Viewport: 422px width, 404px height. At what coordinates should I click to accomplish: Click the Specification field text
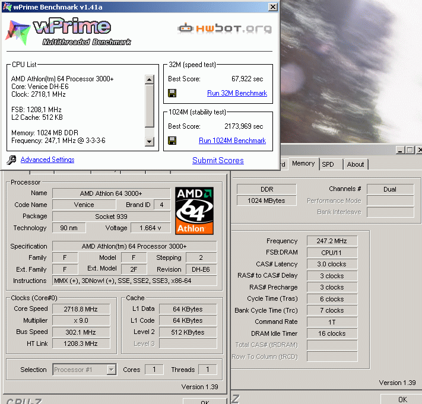click(x=134, y=246)
